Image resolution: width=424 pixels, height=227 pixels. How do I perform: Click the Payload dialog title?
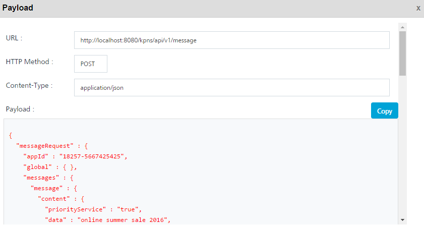(18, 8)
